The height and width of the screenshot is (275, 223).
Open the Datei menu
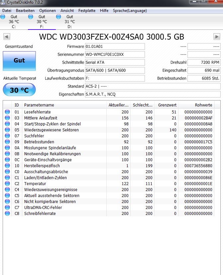click(x=7, y=11)
